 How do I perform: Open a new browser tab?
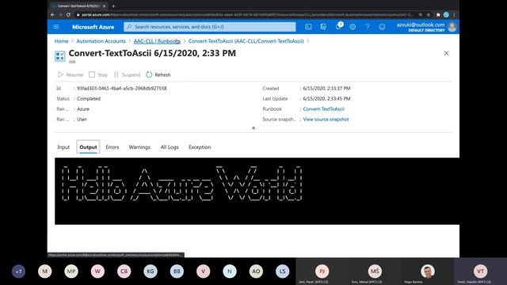113,6
